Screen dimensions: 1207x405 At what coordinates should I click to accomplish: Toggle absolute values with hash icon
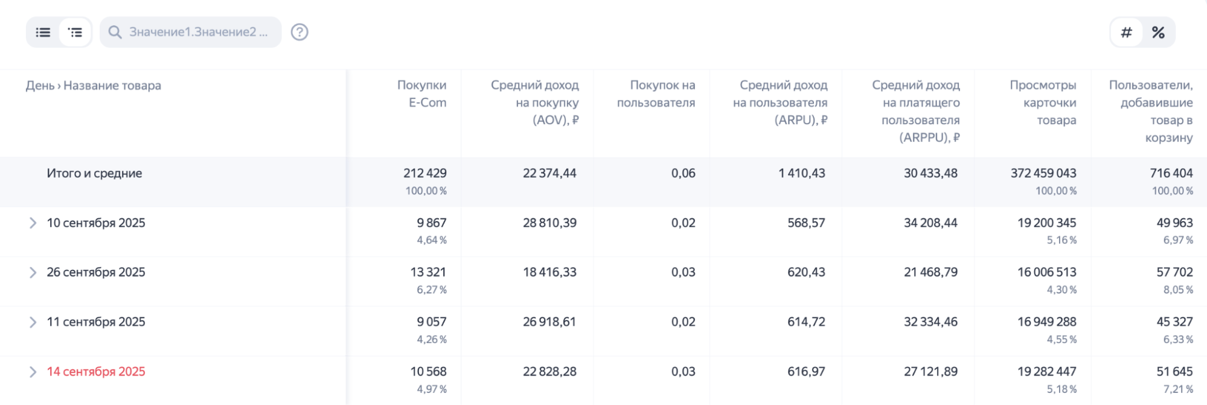point(1126,33)
